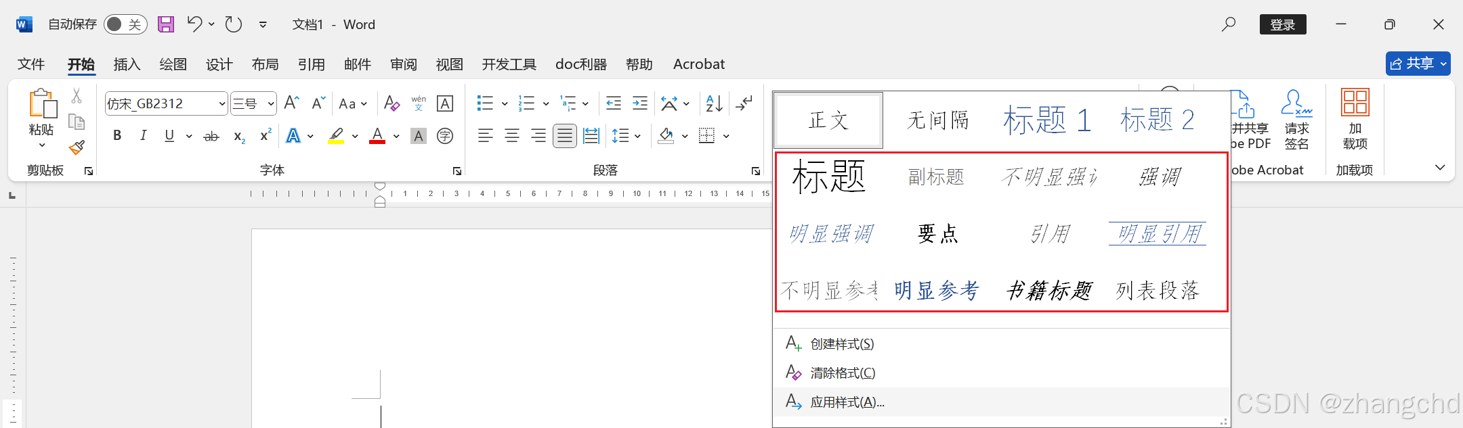1463x428 pixels.
Task: Click the enclosed character (字) icon
Action: [445, 136]
